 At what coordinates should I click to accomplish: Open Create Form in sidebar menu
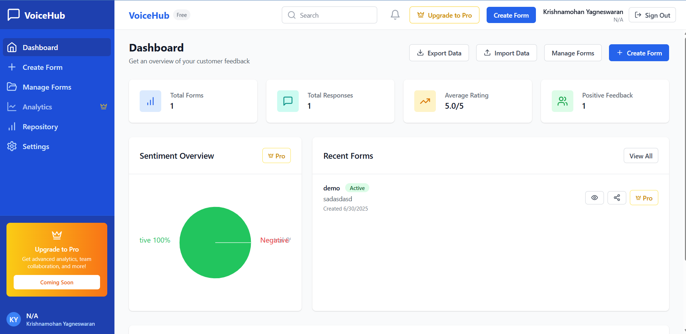point(57,67)
